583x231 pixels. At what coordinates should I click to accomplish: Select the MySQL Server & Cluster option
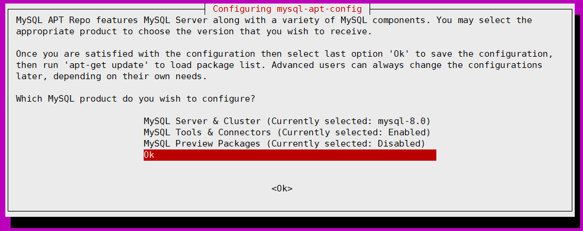pos(287,121)
